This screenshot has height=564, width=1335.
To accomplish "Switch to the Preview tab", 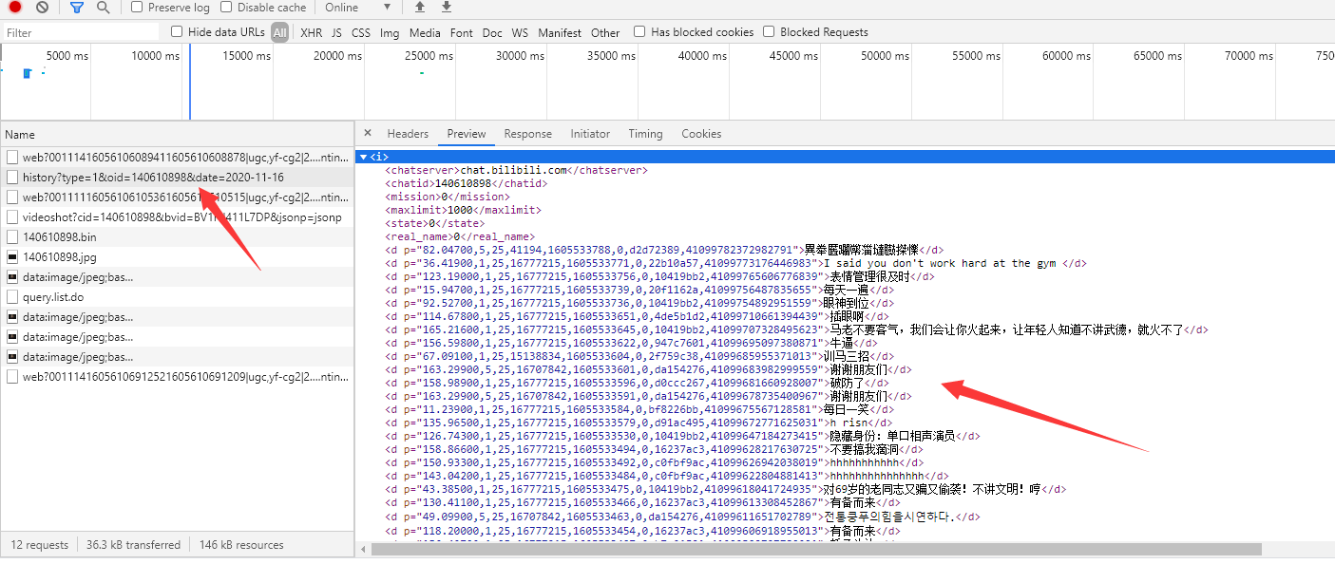I will [x=467, y=134].
